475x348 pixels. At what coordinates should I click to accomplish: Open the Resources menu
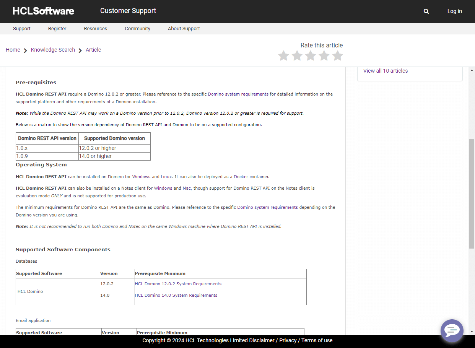[x=96, y=29]
